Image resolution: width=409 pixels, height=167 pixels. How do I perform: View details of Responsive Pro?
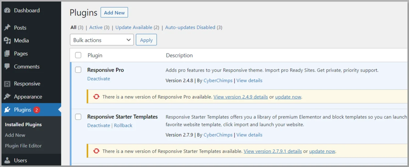(x=249, y=80)
